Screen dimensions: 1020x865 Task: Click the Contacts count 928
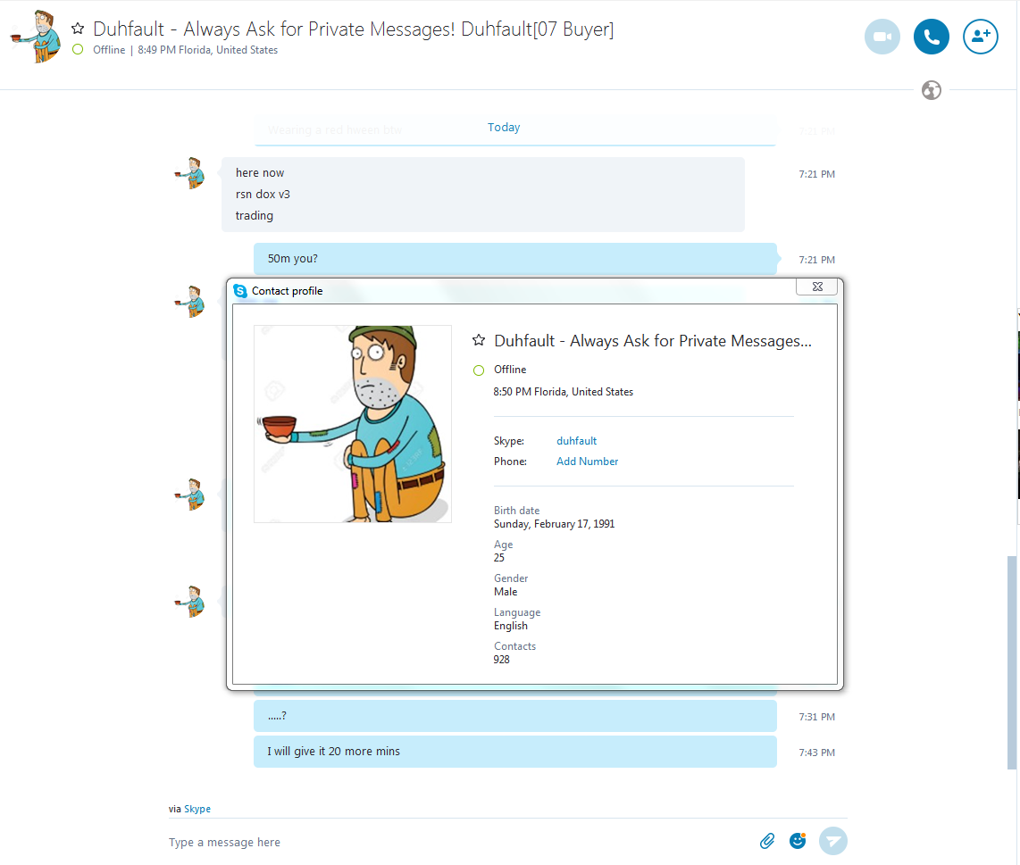pos(502,660)
